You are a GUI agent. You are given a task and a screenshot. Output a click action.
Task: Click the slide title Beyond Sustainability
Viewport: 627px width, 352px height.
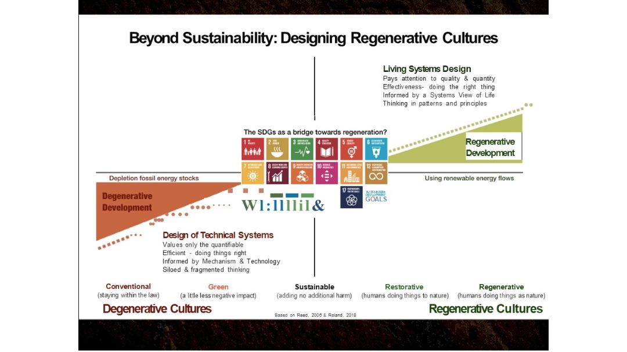click(x=313, y=38)
